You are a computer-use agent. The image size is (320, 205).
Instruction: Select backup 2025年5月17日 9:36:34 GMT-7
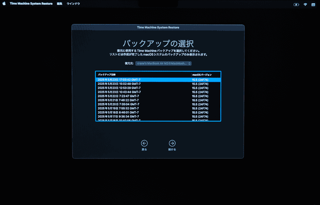coord(158,117)
